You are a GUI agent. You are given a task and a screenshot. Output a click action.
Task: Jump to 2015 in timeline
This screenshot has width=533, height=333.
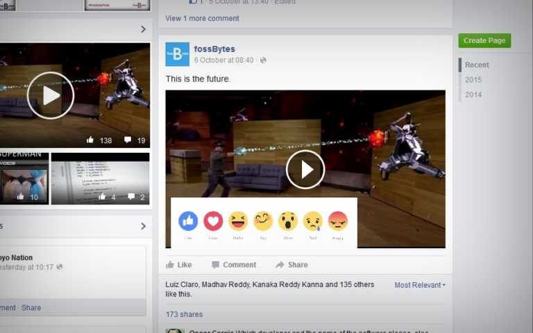pyautogui.click(x=473, y=80)
